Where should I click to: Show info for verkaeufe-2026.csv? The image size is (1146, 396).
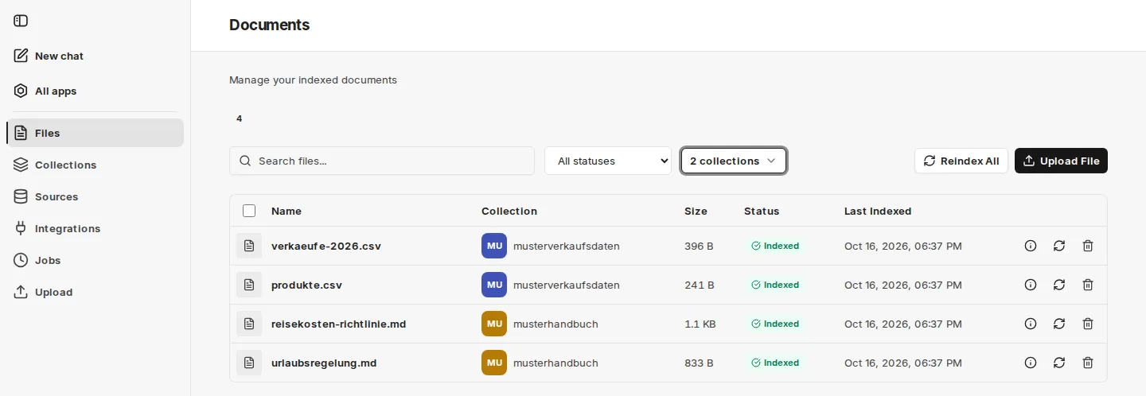(1031, 246)
